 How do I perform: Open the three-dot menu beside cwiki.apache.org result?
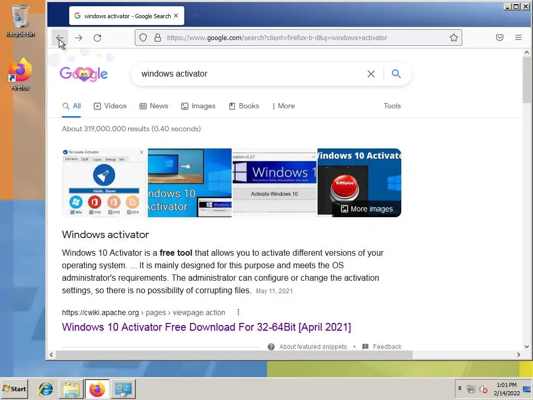pyautogui.click(x=238, y=312)
